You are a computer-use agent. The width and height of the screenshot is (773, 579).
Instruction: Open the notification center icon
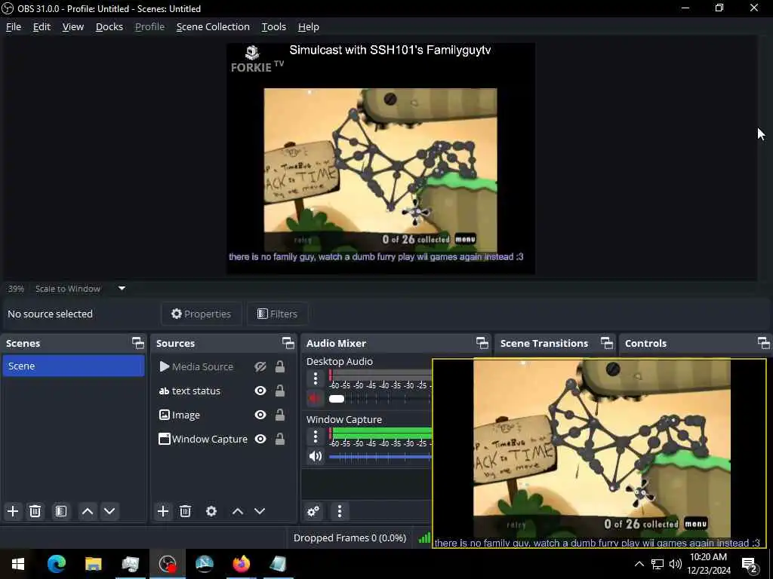tap(750, 564)
